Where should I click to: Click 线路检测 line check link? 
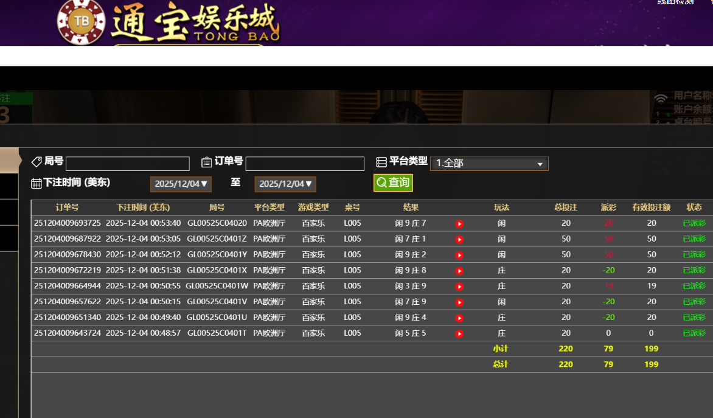click(675, 2)
